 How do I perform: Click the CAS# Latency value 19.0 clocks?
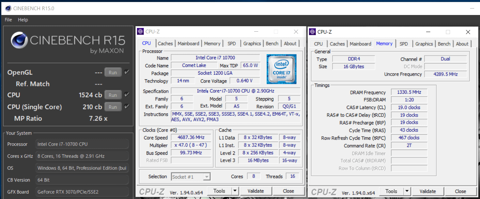click(x=409, y=107)
